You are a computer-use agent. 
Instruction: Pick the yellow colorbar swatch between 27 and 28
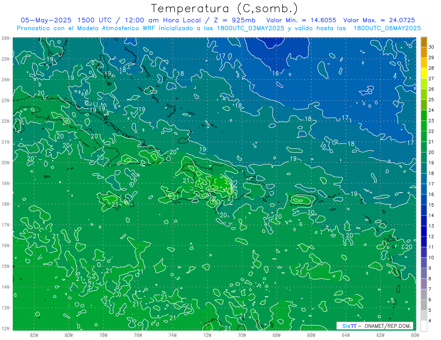point(424,73)
